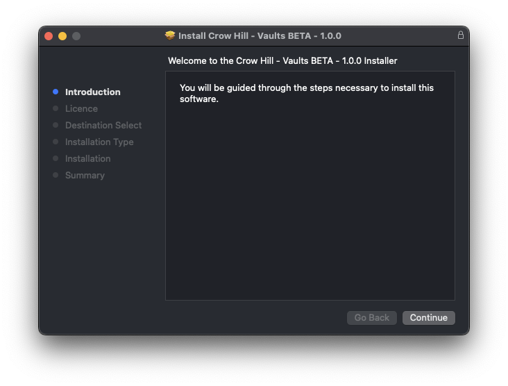Select the Licence step in the sidebar
Viewport: 508px width, 386px height.
(81, 108)
